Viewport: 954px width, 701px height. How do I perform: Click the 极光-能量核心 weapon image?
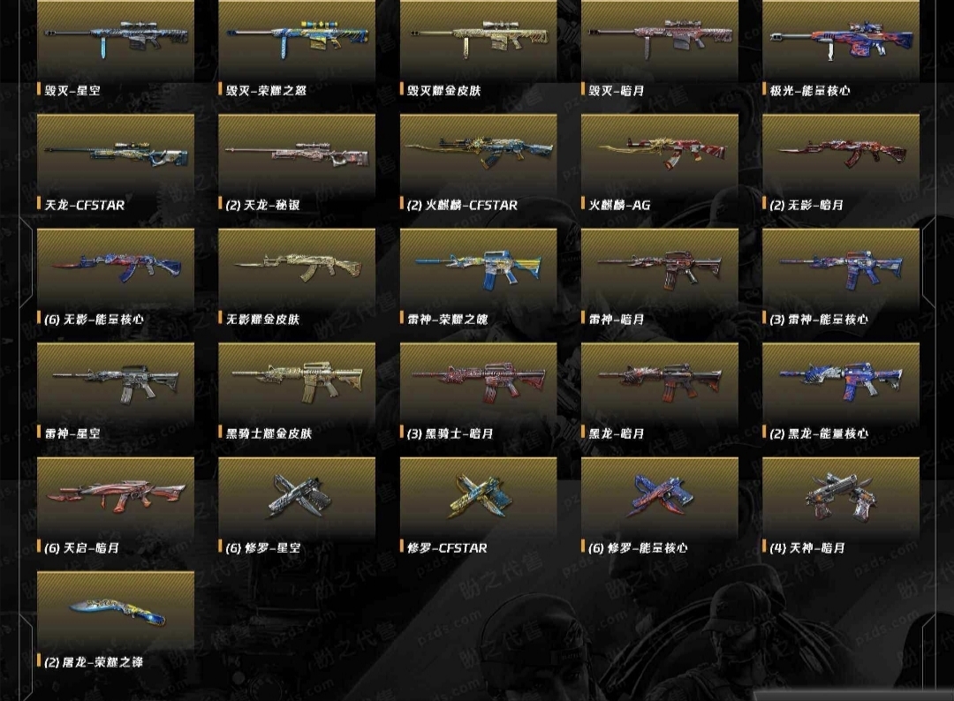(x=841, y=40)
